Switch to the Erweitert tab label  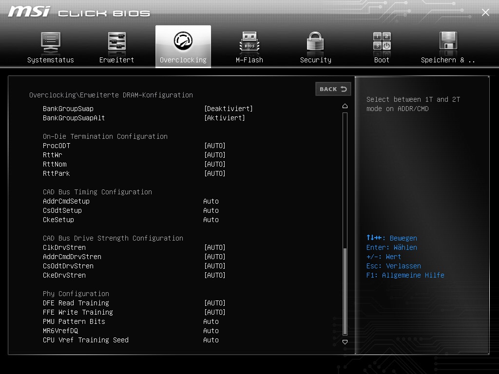117,60
